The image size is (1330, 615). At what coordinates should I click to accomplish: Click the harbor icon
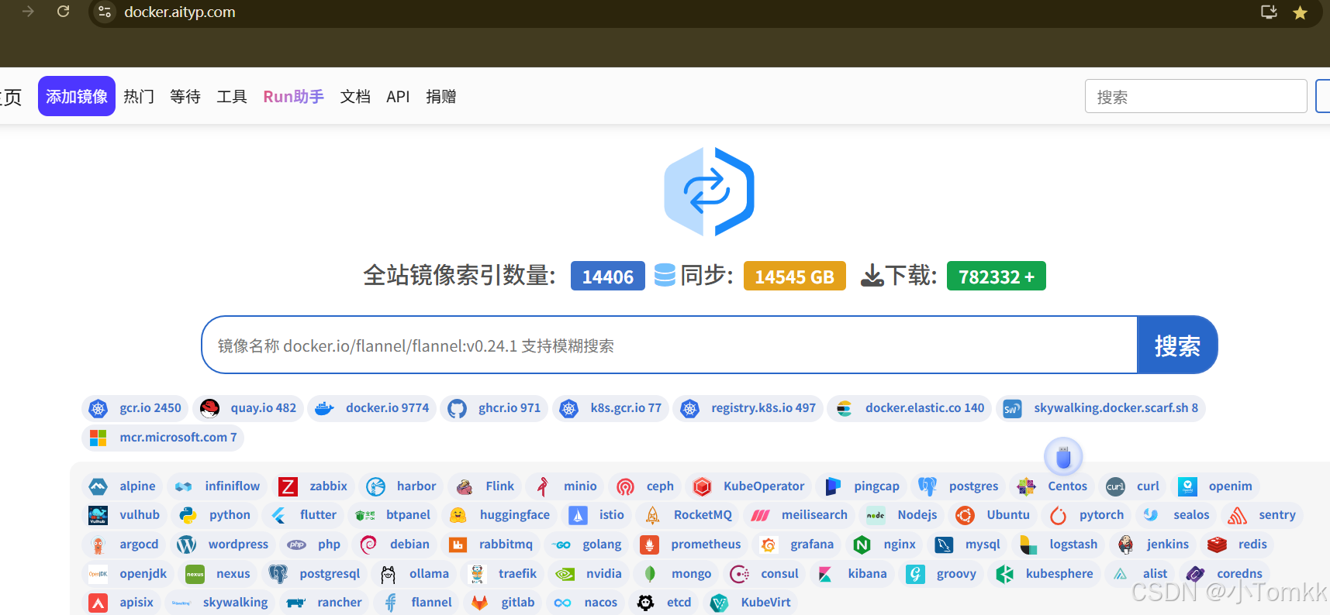(375, 486)
